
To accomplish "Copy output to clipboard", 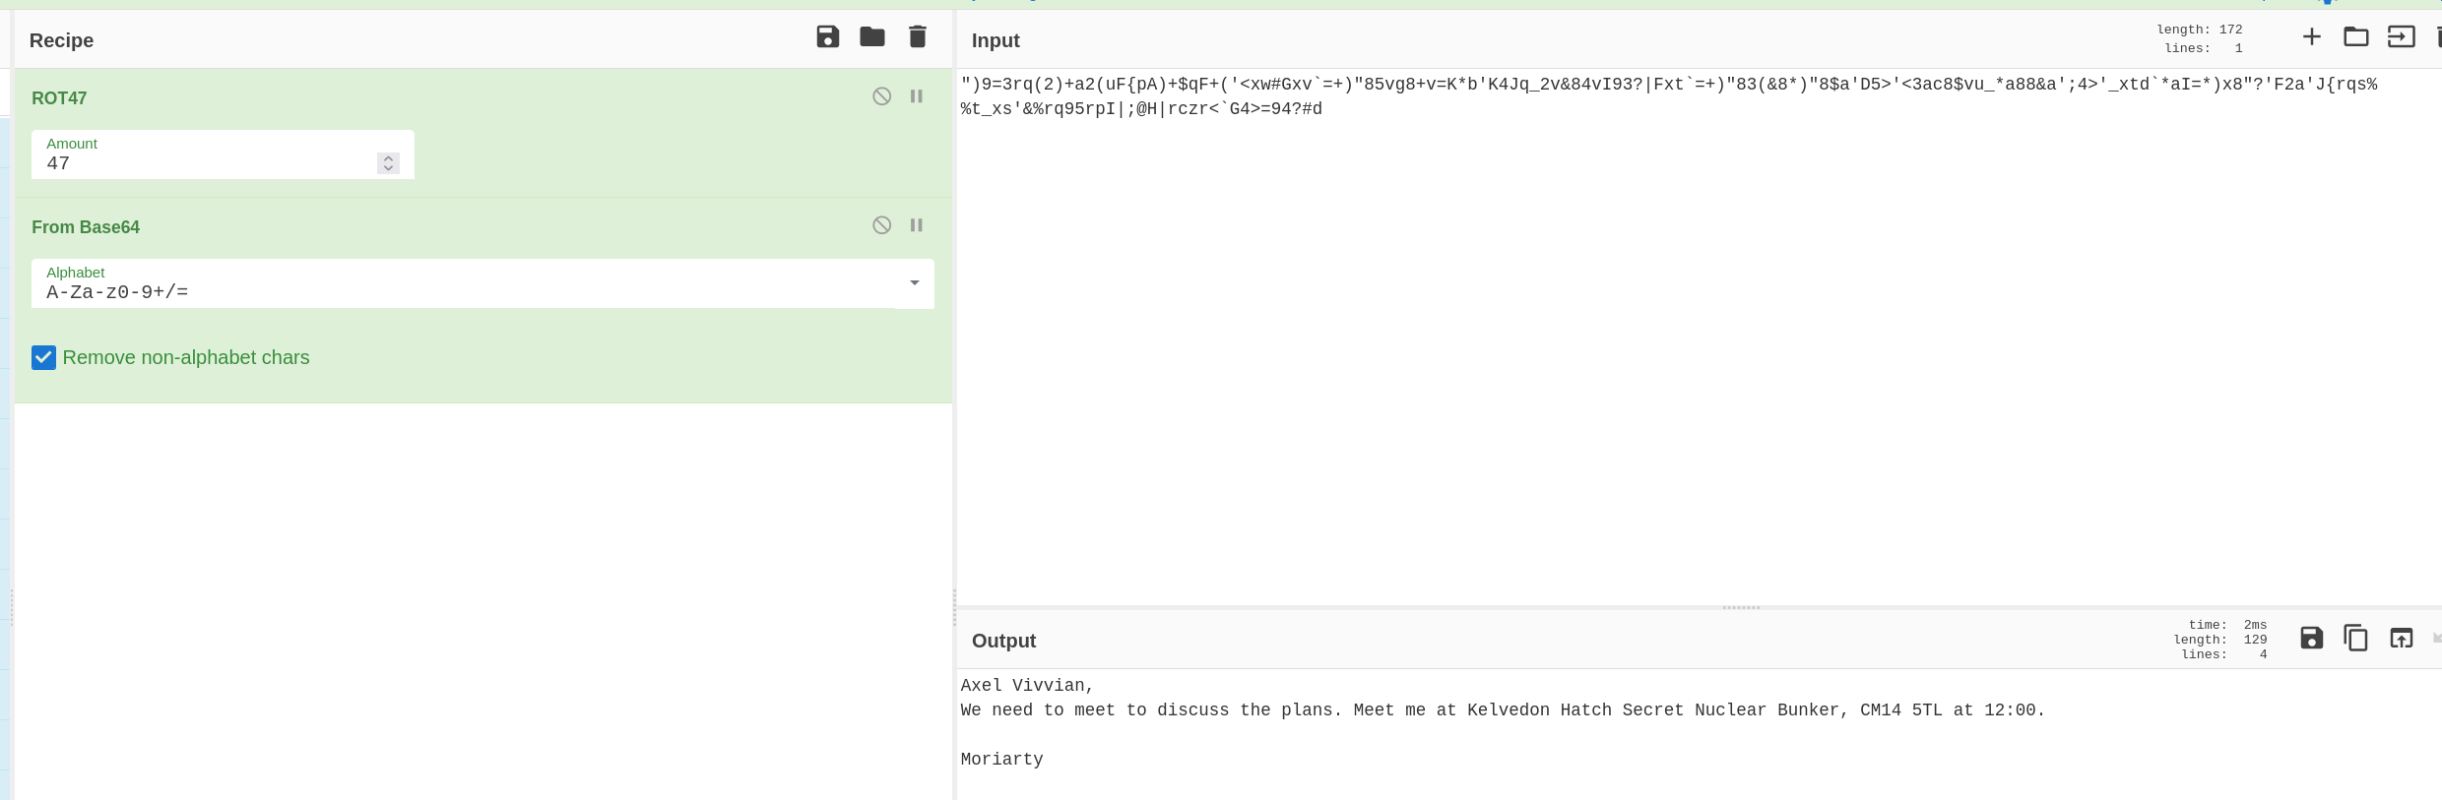I will pyautogui.click(x=2355, y=638).
